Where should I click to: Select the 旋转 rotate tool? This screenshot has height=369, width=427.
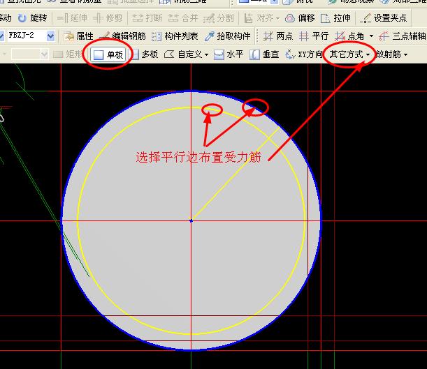pos(32,18)
